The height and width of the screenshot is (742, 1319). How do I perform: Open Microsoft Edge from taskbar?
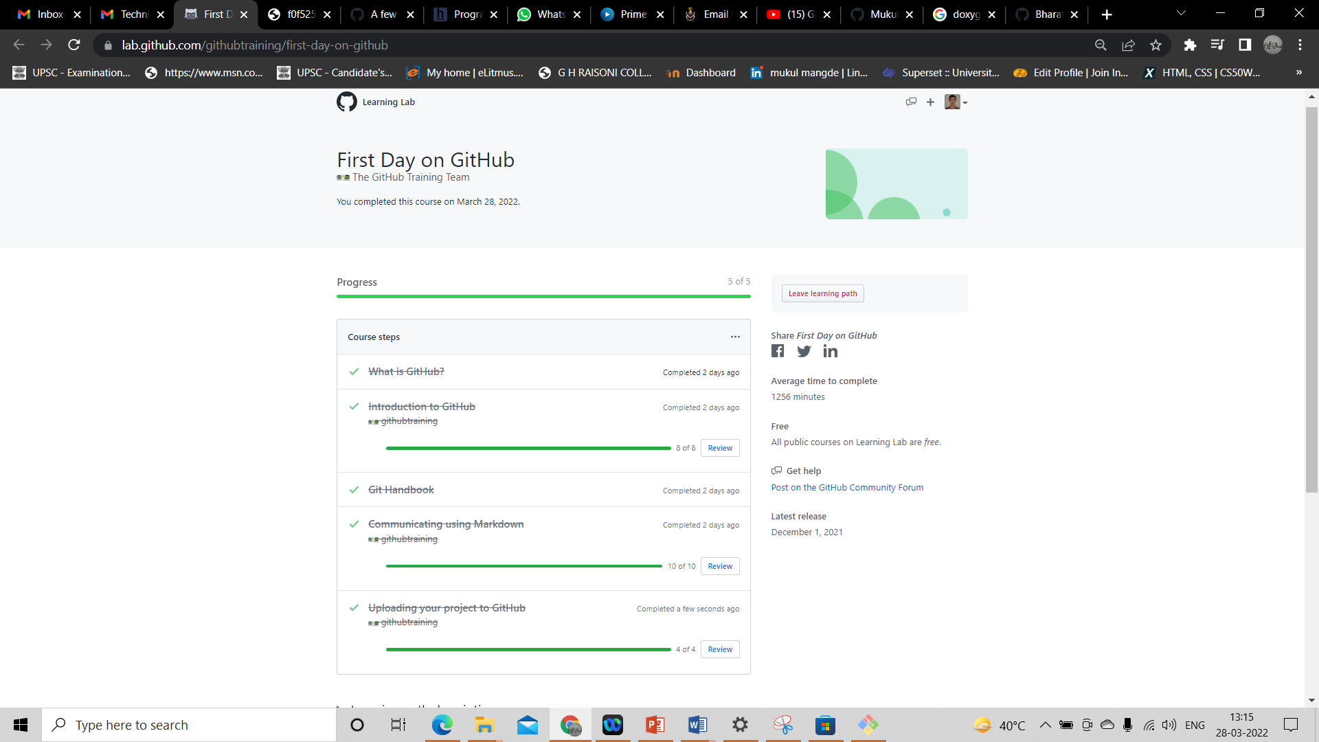click(x=442, y=725)
